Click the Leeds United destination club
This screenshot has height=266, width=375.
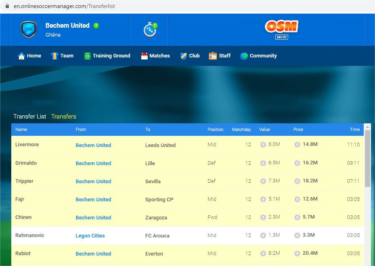point(161,145)
